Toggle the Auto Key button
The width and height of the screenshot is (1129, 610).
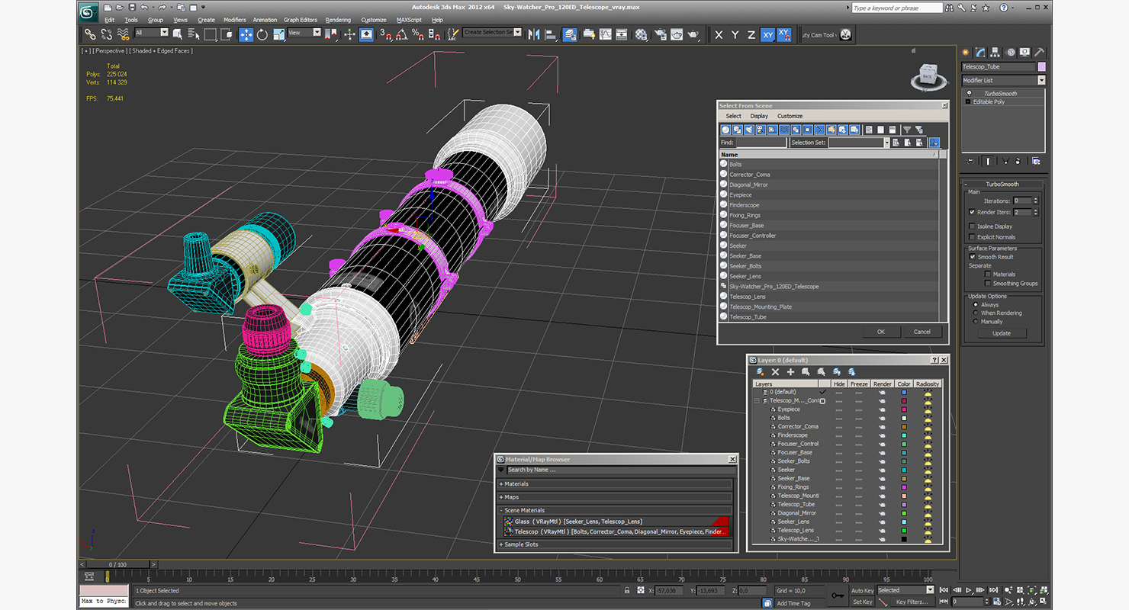click(862, 590)
